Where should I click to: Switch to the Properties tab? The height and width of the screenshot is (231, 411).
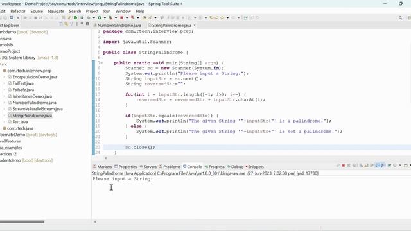coord(126,167)
